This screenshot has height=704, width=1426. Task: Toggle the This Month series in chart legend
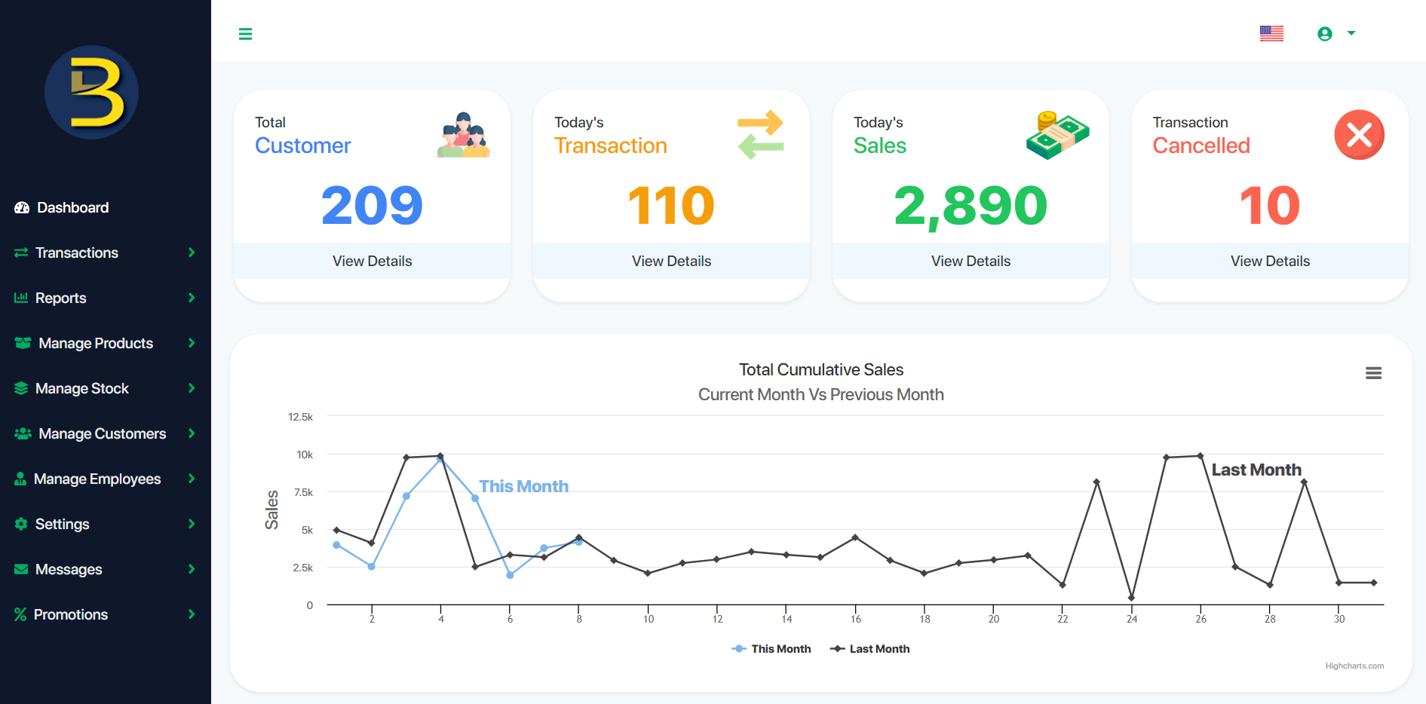(x=771, y=648)
